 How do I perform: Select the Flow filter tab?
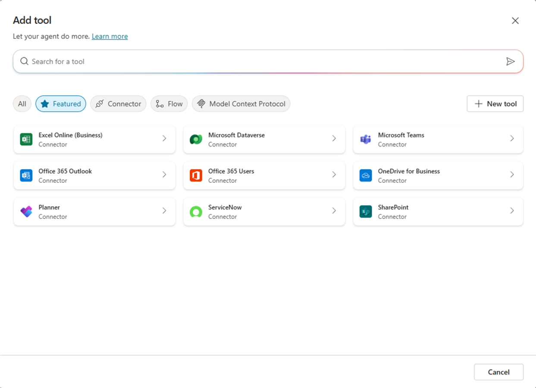[169, 104]
